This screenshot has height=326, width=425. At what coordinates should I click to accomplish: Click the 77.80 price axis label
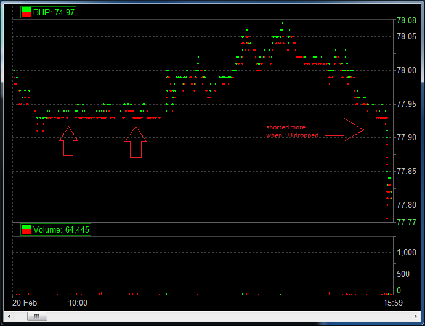point(407,205)
